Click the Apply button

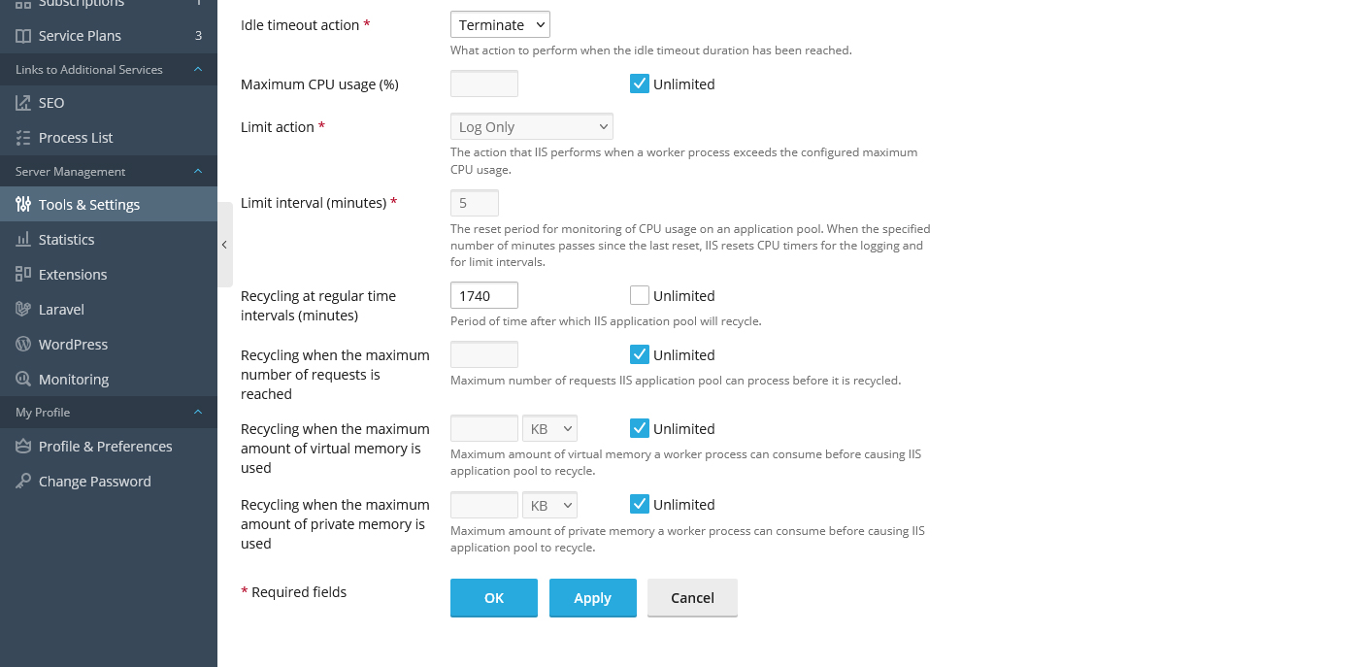pyautogui.click(x=592, y=598)
